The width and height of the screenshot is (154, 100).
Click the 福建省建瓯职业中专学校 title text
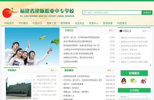pos(47,11)
